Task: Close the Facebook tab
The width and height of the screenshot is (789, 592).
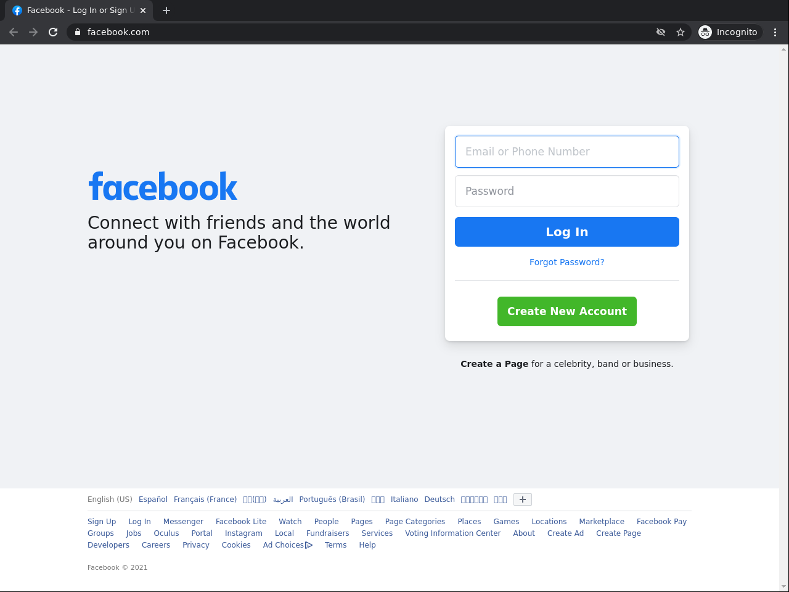Action: (143, 10)
